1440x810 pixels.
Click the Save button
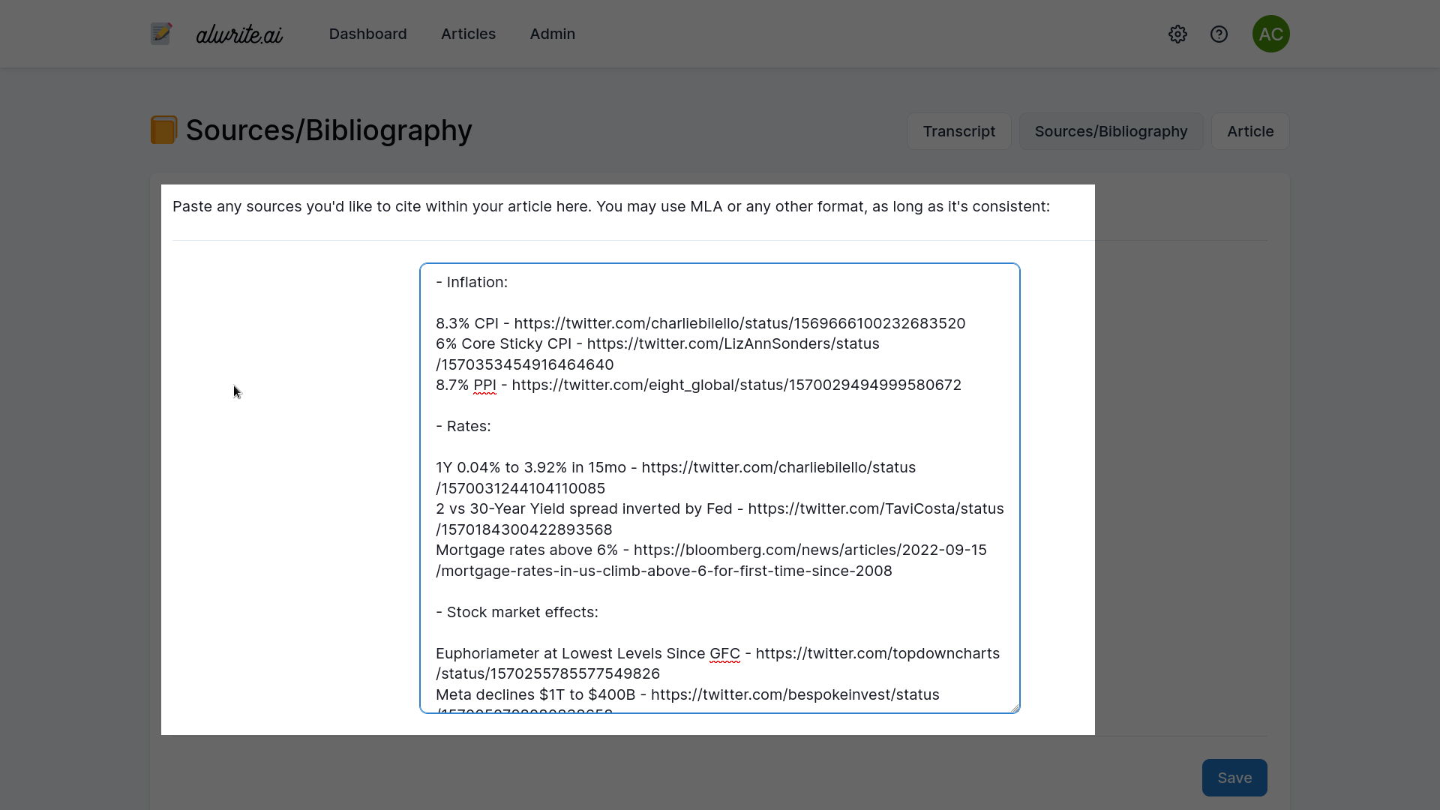click(x=1234, y=778)
